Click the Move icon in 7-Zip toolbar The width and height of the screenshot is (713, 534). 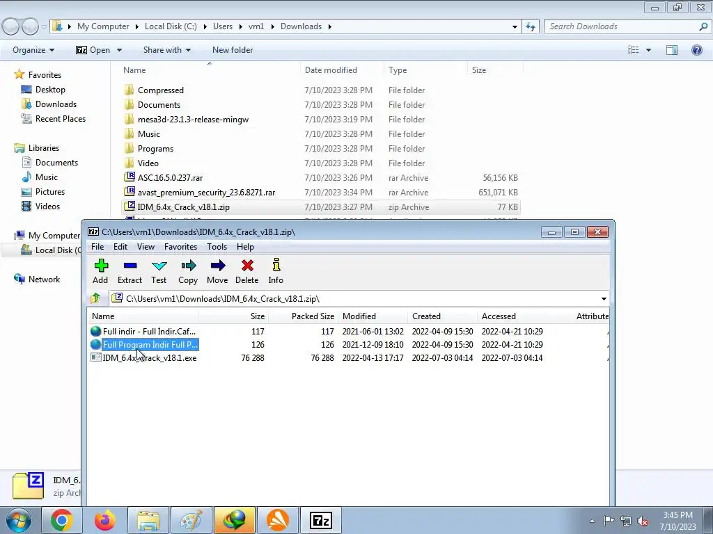pyautogui.click(x=218, y=266)
